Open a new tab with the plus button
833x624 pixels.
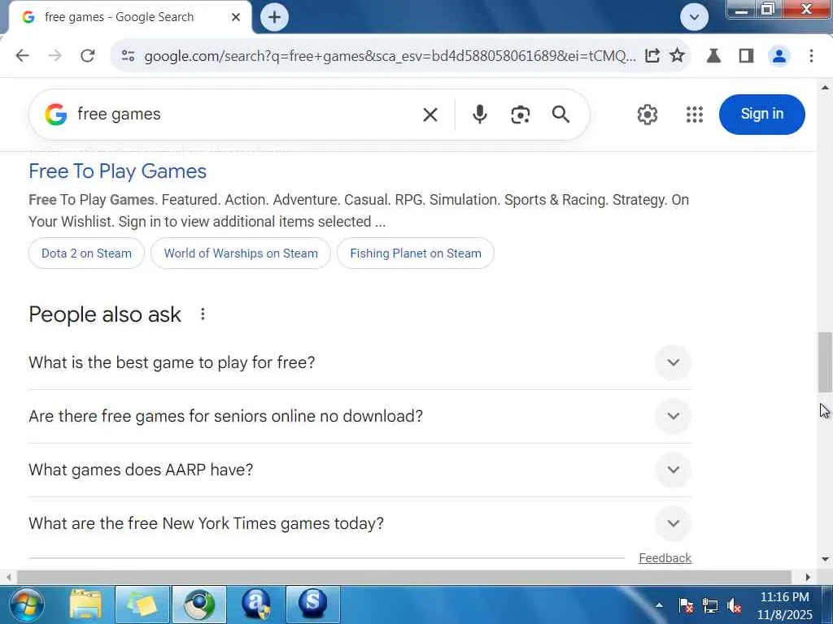(x=274, y=17)
